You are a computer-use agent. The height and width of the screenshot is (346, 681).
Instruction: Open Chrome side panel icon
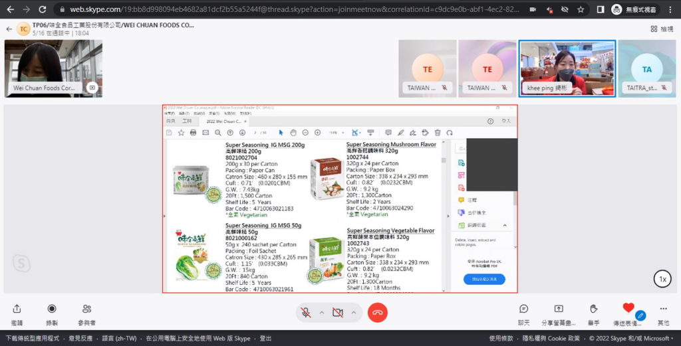(x=601, y=9)
